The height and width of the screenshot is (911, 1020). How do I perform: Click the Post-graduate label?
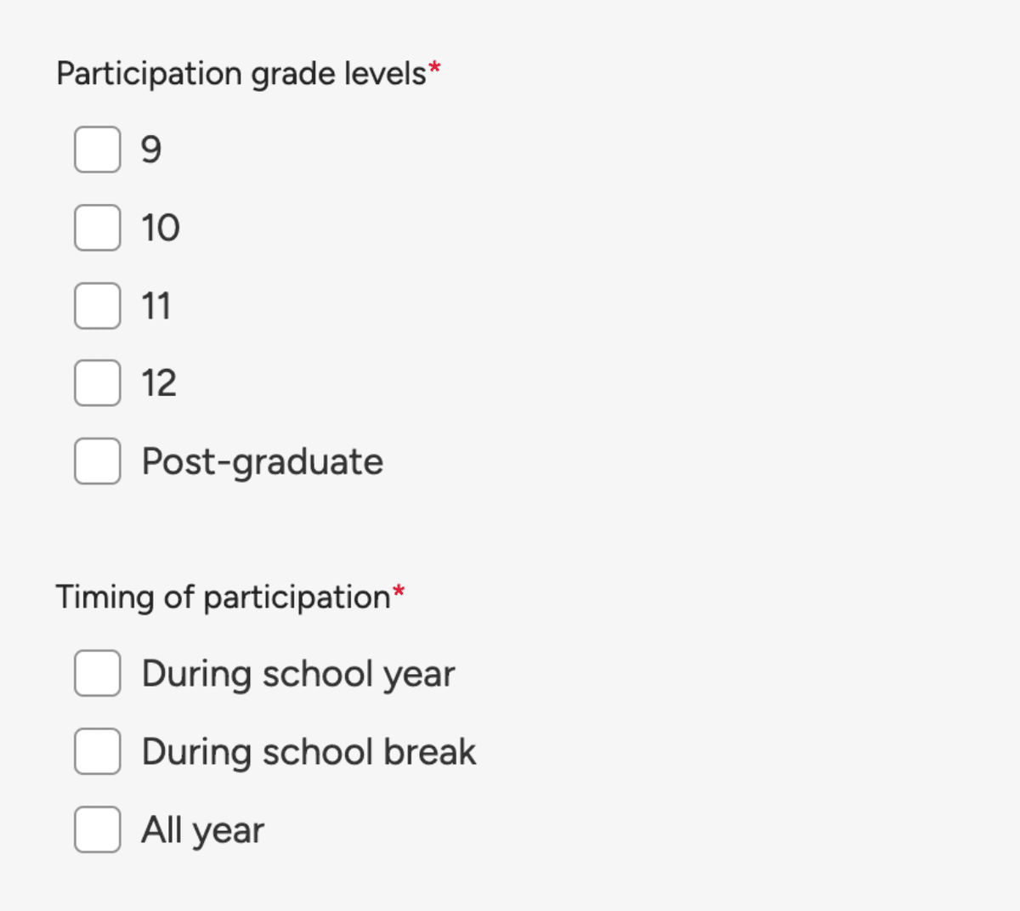pos(263,461)
